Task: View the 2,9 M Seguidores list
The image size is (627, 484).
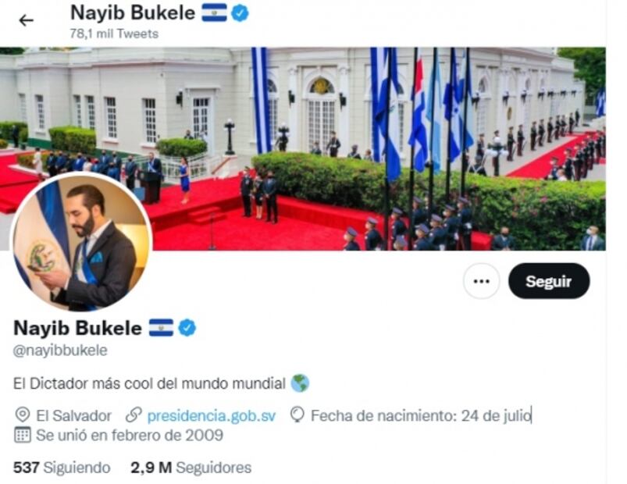Action: [x=191, y=467]
